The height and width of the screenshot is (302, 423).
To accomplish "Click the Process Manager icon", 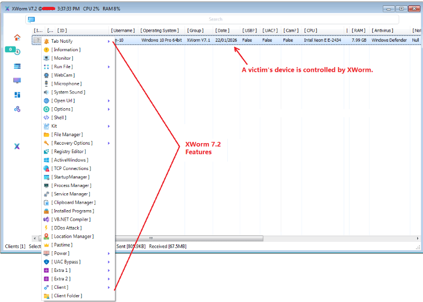I will click(x=47, y=185).
